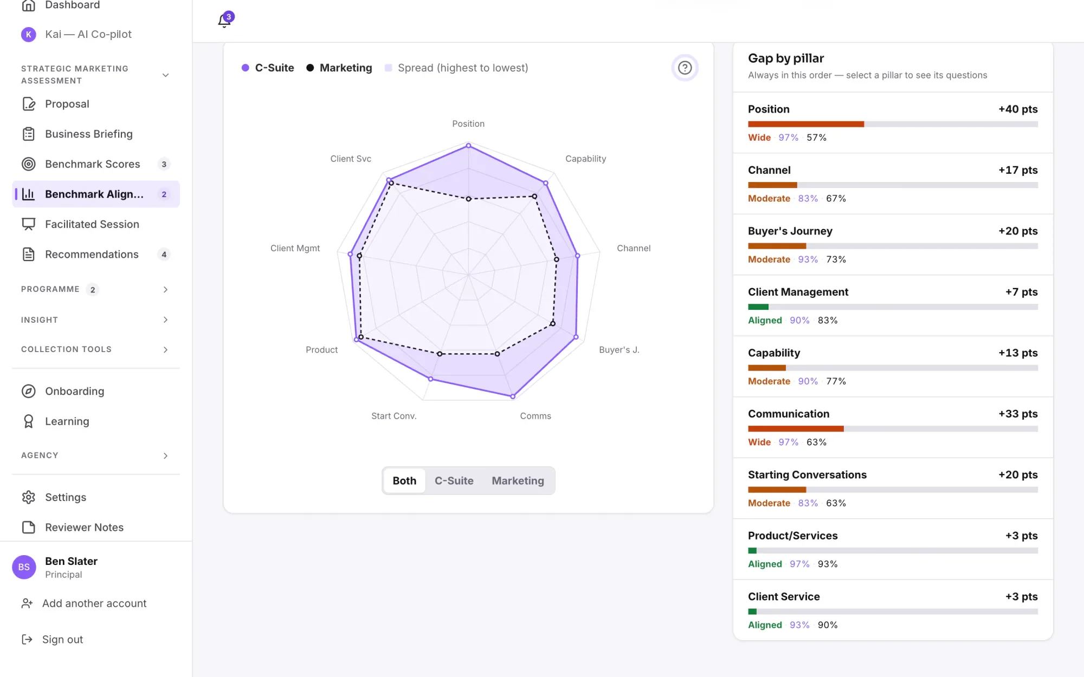Click the Buyer's Journey gap progress bar
1084x677 pixels.
coord(893,246)
